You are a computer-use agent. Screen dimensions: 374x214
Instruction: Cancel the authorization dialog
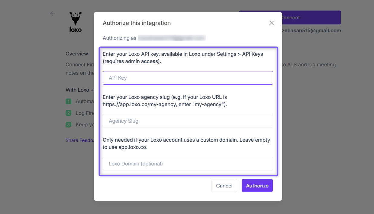224,186
